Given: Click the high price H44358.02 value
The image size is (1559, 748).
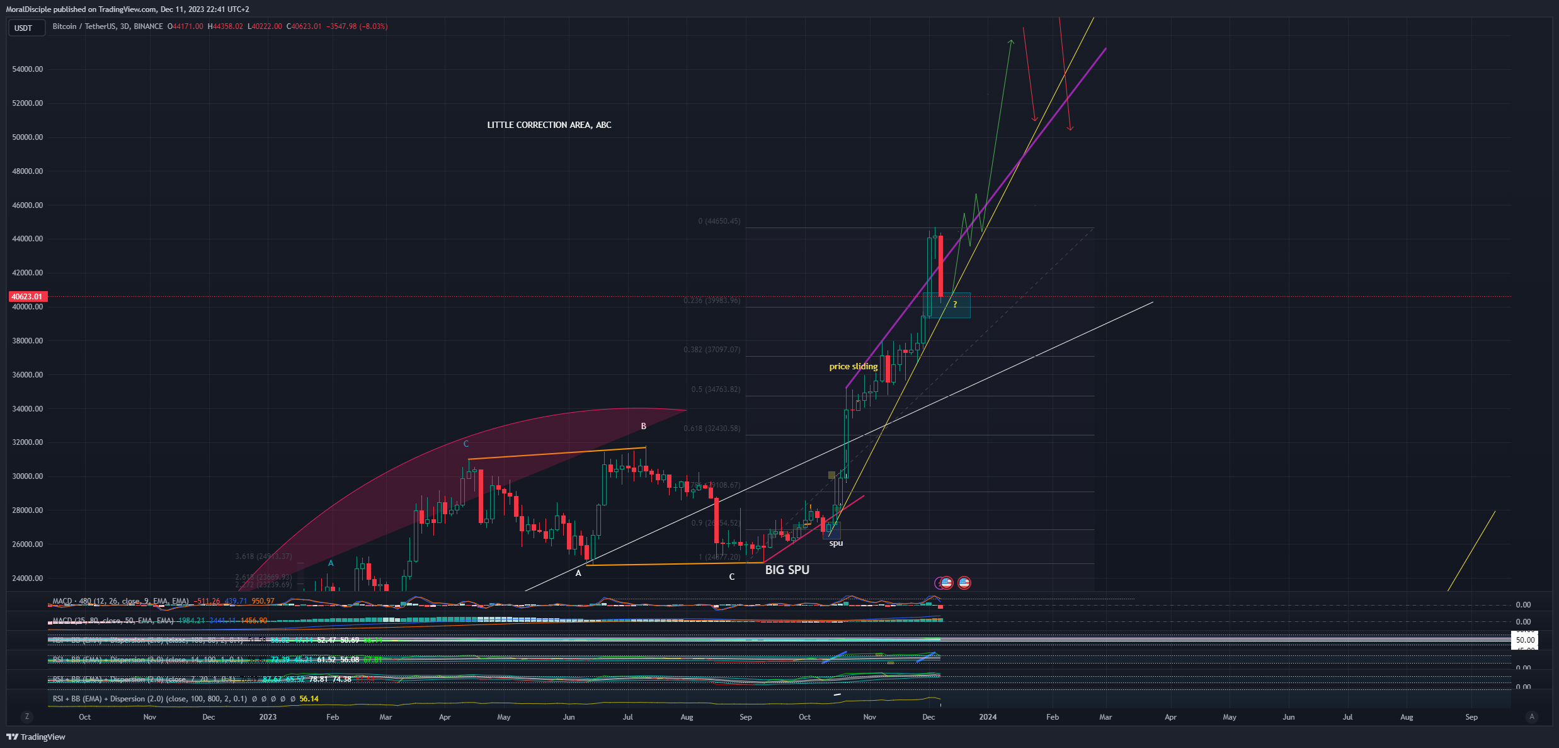Looking at the screenshot, I should point(226,26).
